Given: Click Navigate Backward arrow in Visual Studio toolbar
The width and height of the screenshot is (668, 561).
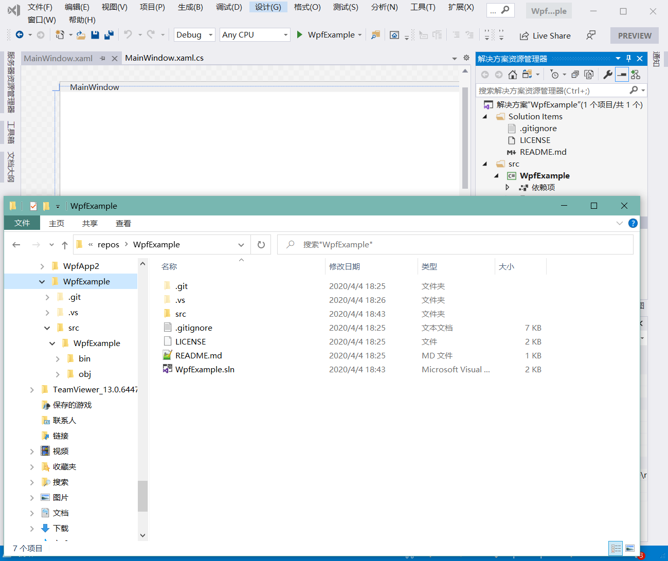Looking at the screenshot, I should point(20,35).
